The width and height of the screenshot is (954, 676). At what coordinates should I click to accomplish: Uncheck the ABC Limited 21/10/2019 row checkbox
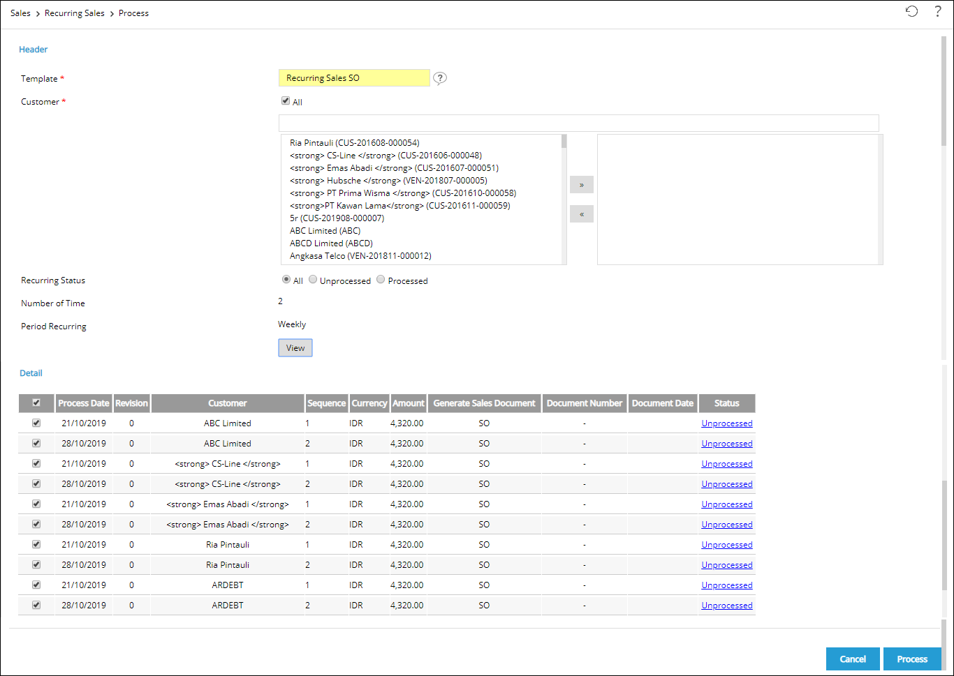pyautogui.click(x=36, y=423)
